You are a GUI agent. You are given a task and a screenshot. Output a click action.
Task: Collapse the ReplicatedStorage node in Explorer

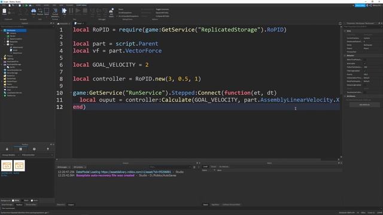pos(2,64)
